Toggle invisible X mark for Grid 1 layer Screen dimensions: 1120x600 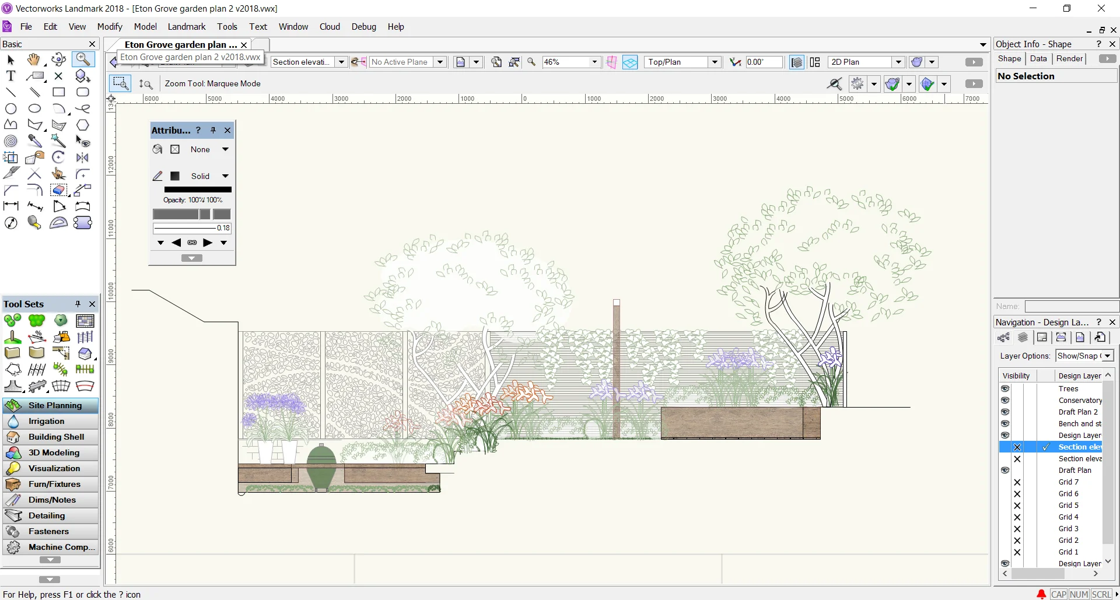pos(1017,552)
